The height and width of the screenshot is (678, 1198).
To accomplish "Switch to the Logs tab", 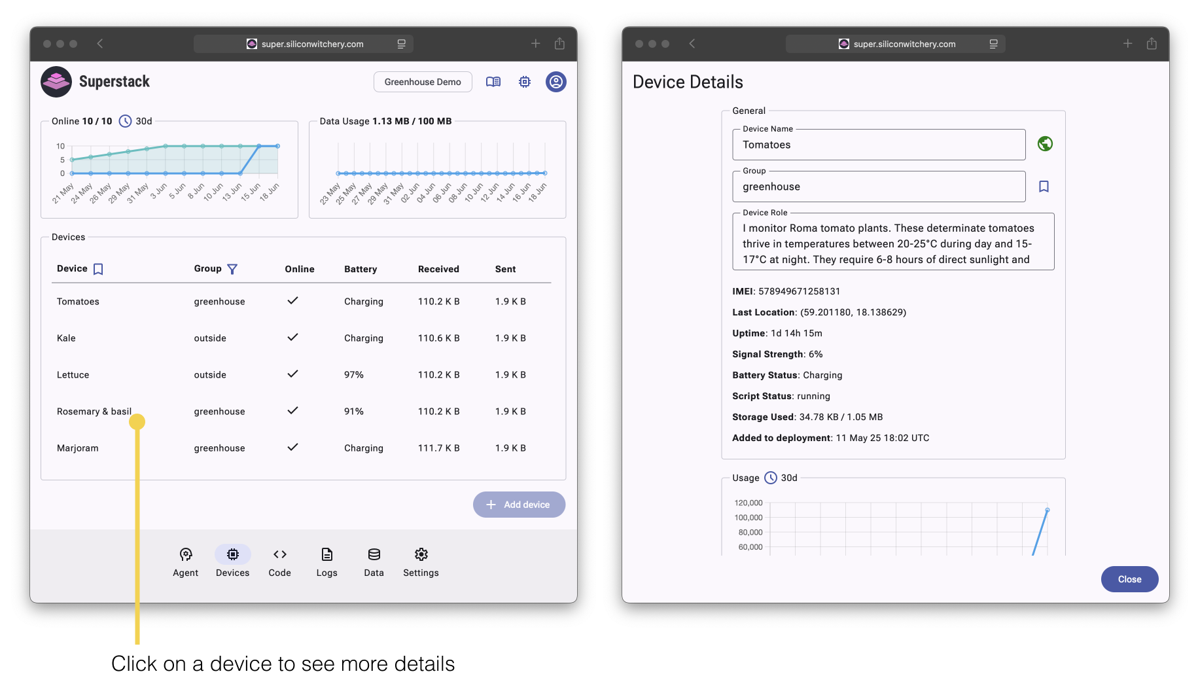I will 327,562.
